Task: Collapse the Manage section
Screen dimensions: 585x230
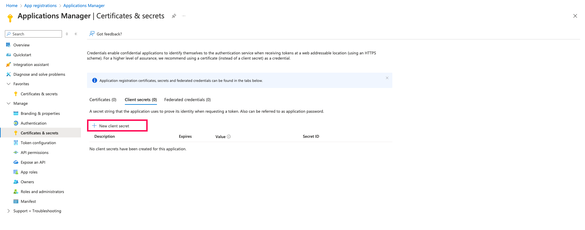Action: [9, 104]
